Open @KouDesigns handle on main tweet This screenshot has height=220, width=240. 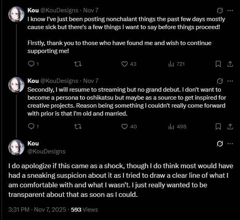coord(46,151)
